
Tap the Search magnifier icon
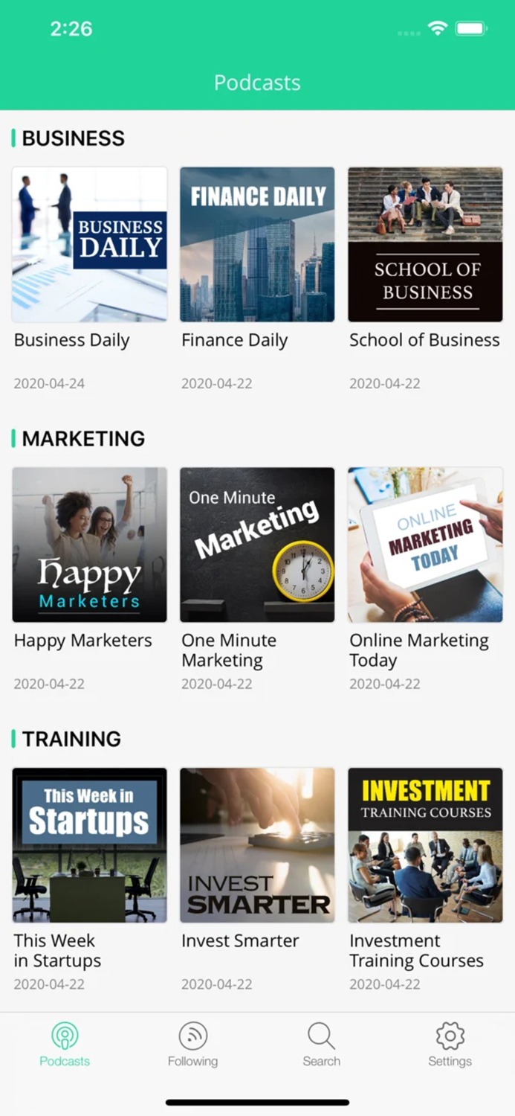tap(321, 1034)
